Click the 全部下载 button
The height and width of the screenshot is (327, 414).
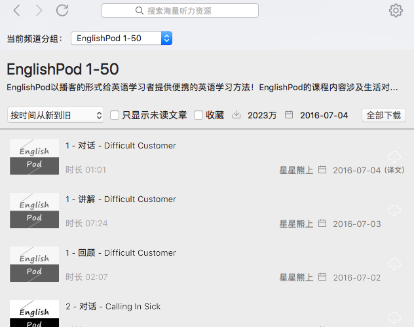[384, 115]
